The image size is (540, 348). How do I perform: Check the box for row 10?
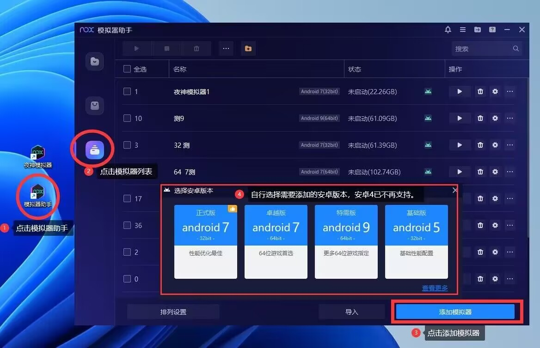pyautogui.click(x=127, y=118)
